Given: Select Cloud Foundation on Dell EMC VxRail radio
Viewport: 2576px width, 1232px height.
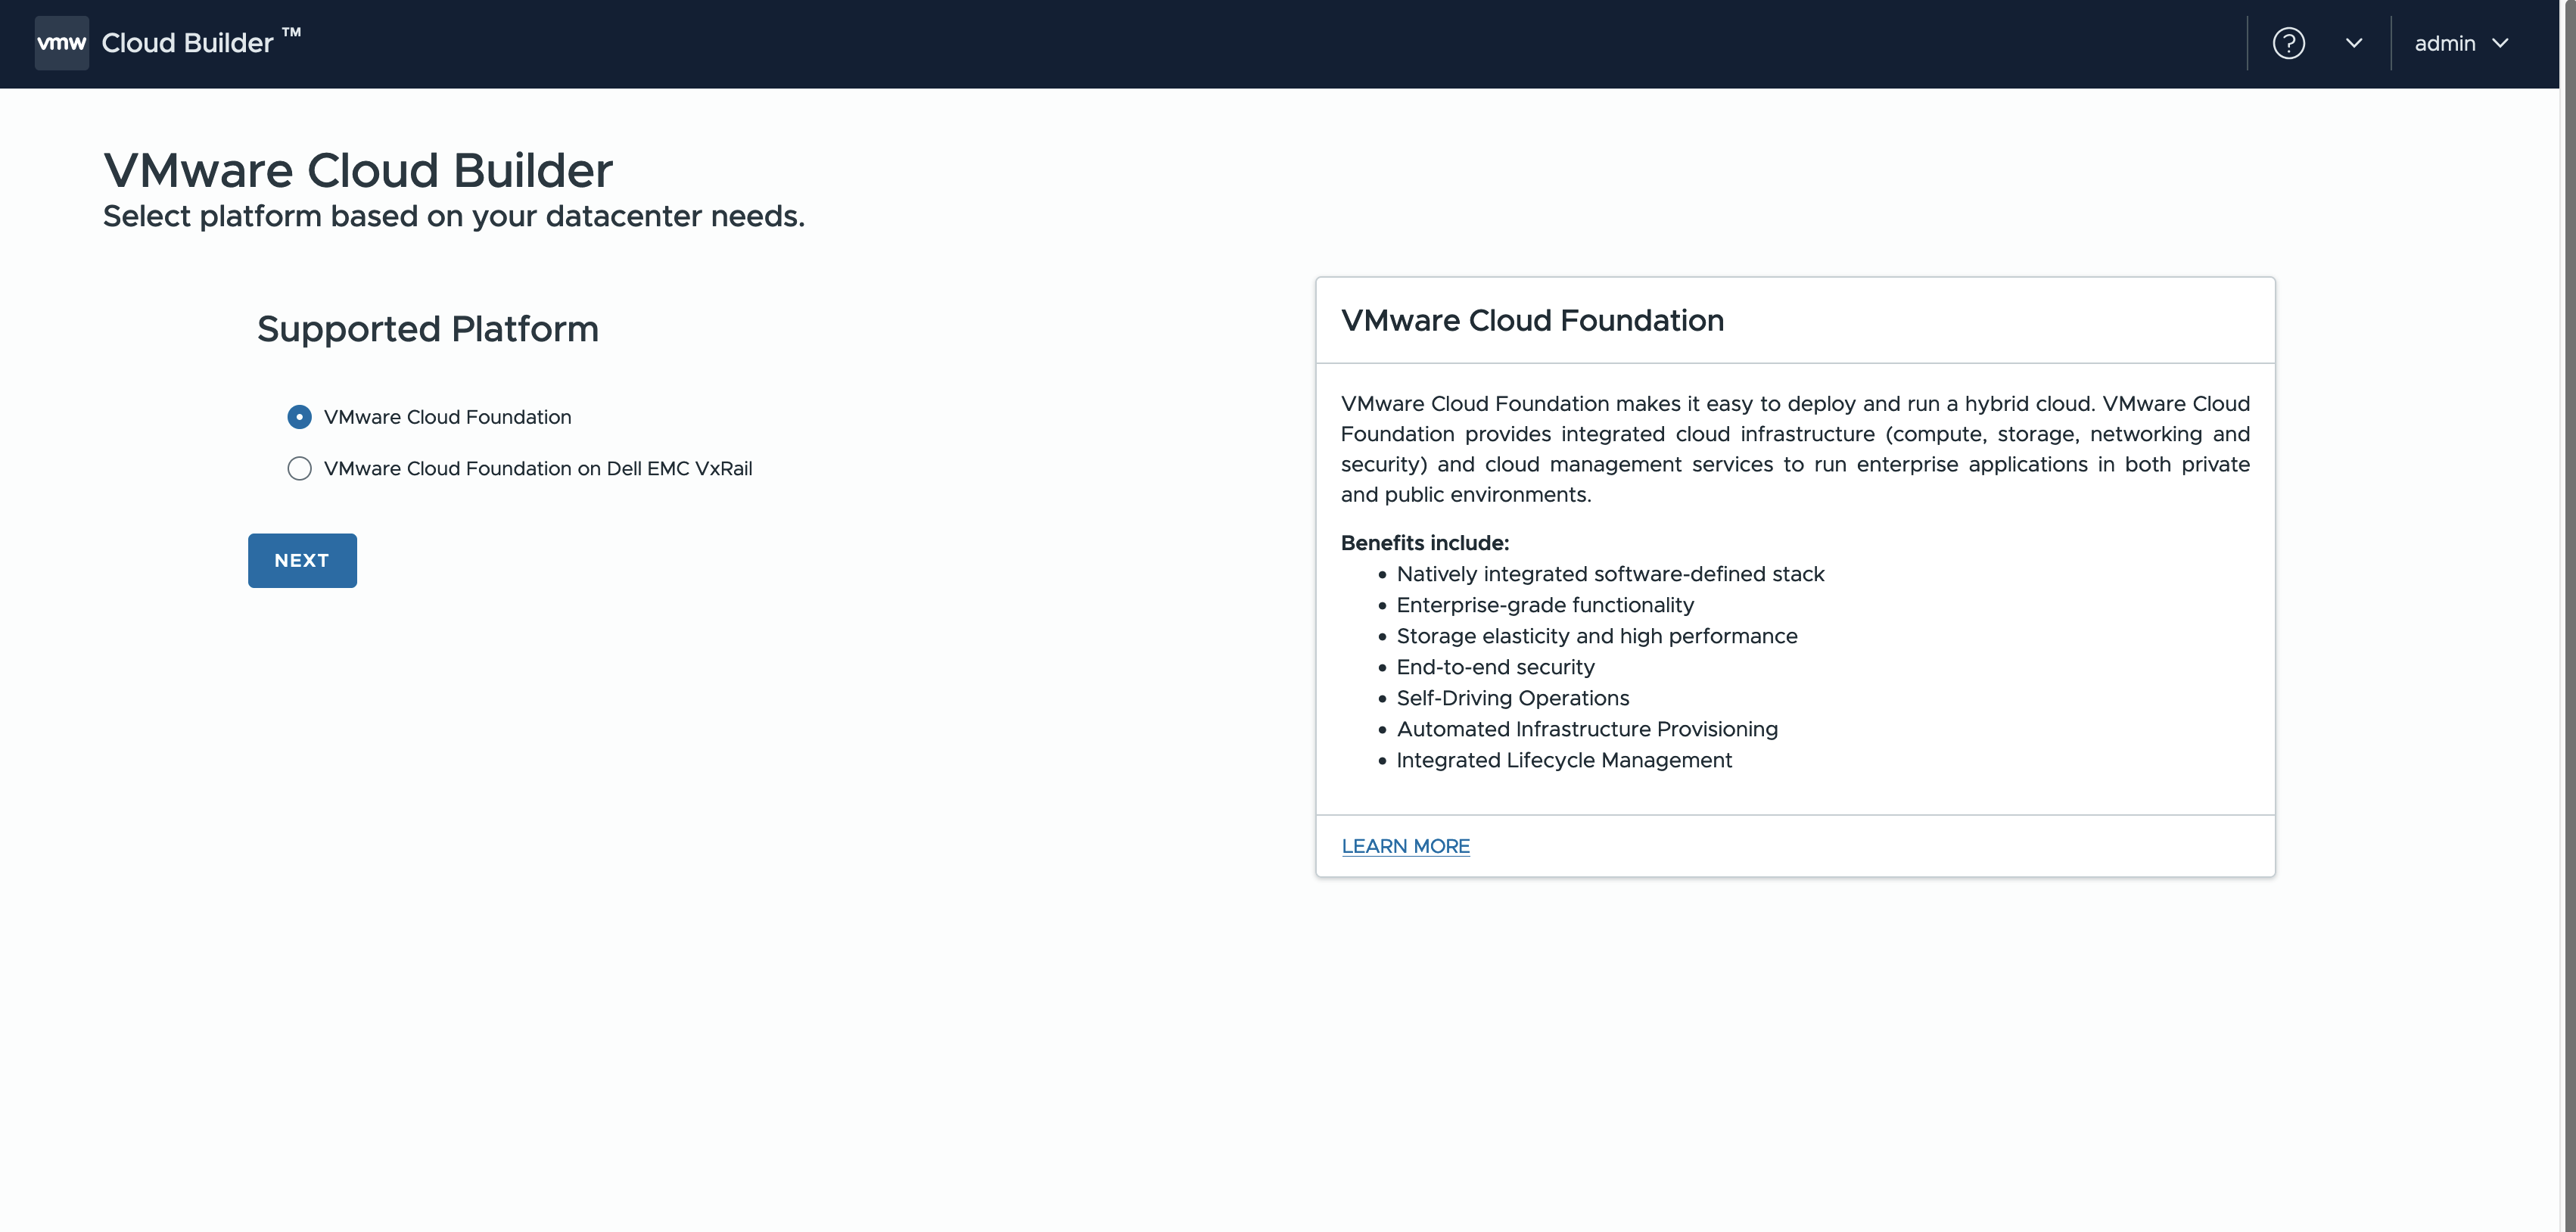Looking at the screenshot, I should pyautogui.click(x=299, y=469).
